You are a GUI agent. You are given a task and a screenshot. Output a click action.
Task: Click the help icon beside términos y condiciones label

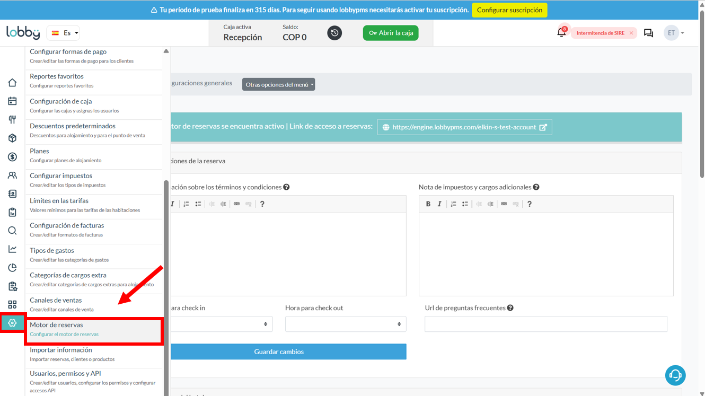(286, 187)
